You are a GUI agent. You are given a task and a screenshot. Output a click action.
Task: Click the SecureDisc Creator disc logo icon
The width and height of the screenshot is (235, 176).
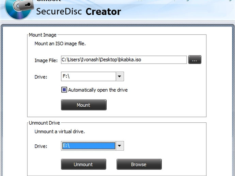coord(19,9)
